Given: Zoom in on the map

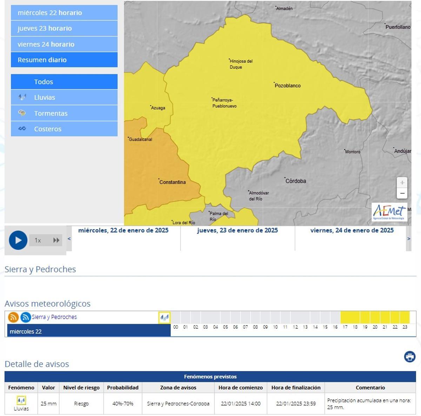Looking at the screenshot, I should click(x=402, y=182).
